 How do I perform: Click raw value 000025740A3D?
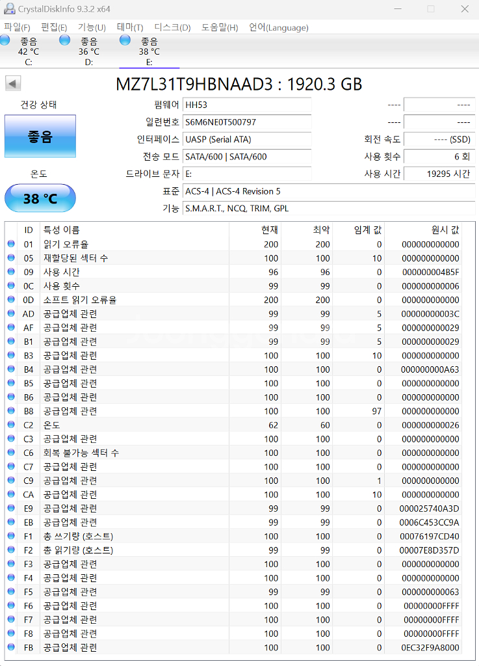coord(430,509)
